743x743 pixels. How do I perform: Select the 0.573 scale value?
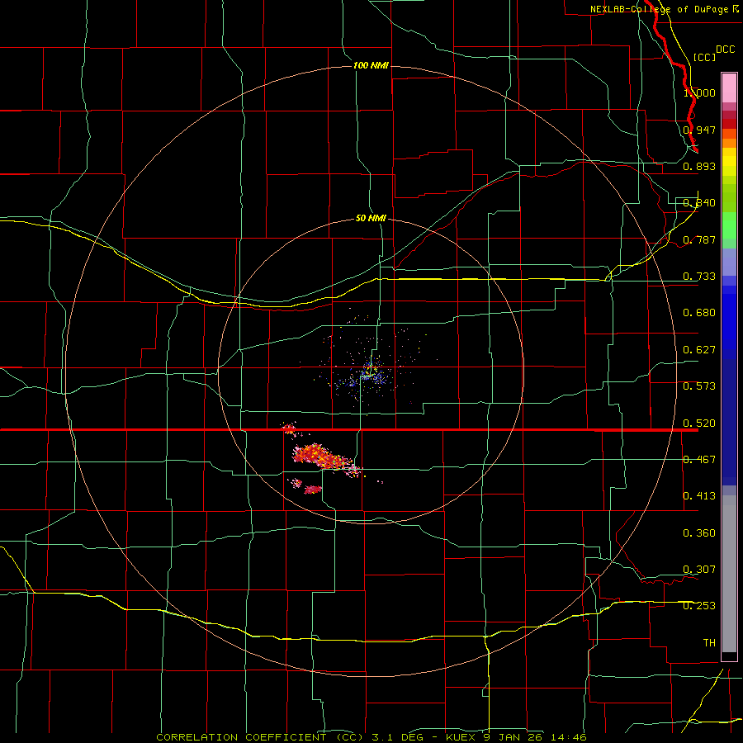(x=699, y=386)
